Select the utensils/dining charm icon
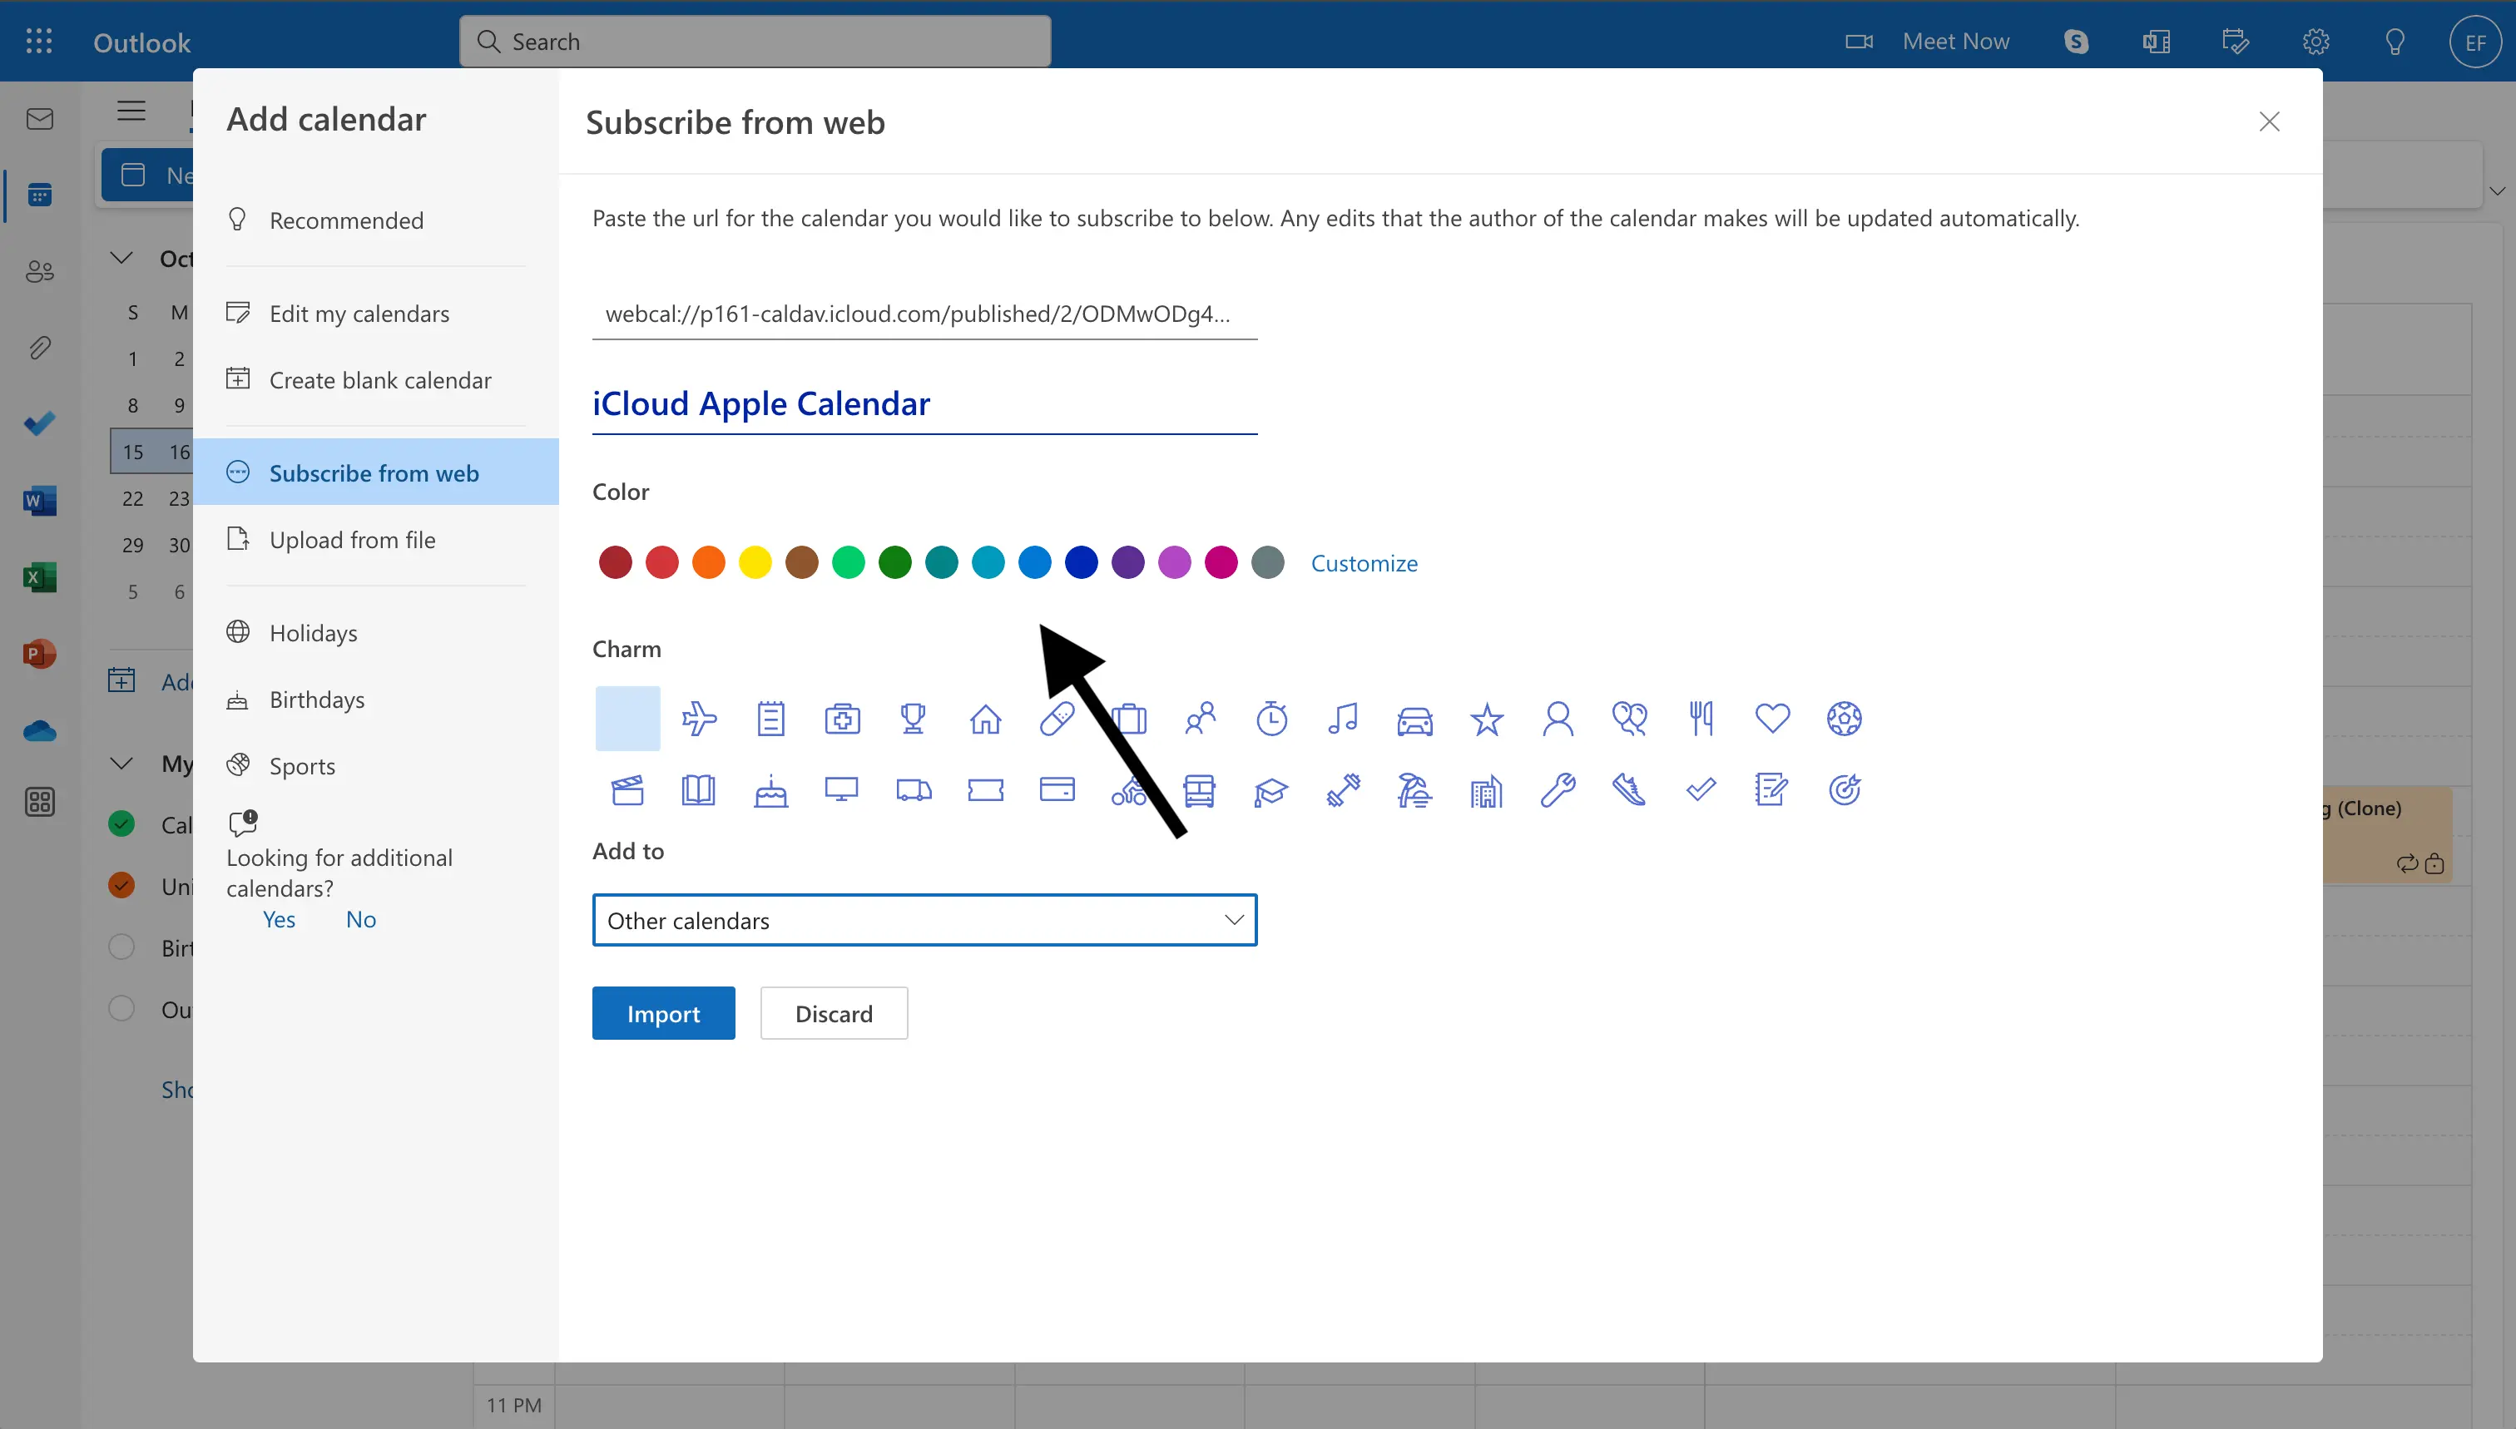Image resolution: width=2516 pixels, height=1429 pixels. pos(1701,715)
